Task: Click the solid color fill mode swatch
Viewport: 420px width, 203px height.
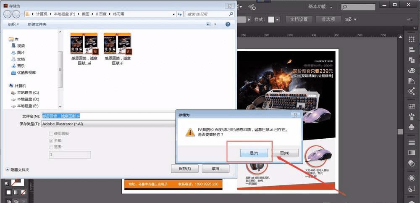Action: coord(8,192)
